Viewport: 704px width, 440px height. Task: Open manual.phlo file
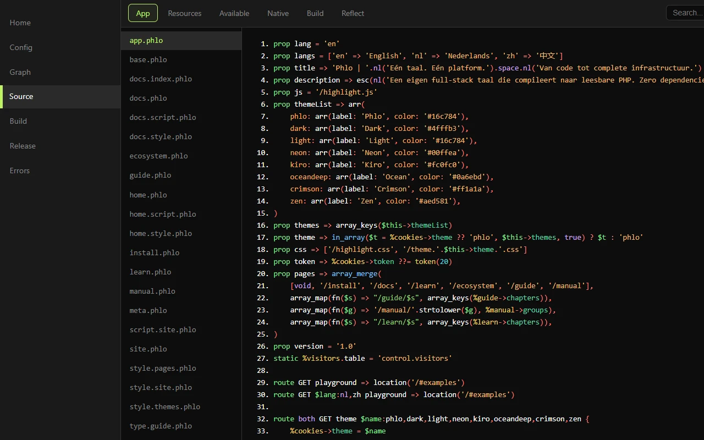pos(181,291)
